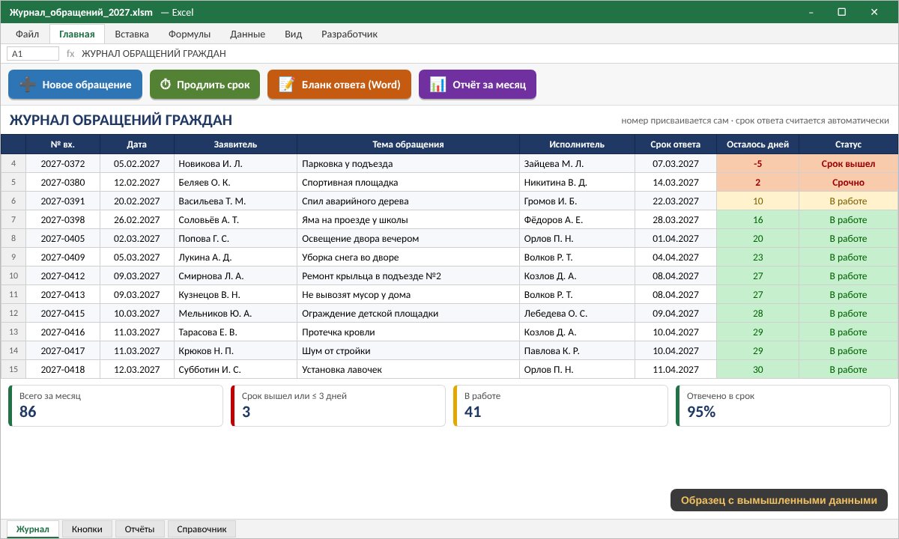Select the days-left cell showing -5

pyautogui.click(x=758, y=164)
